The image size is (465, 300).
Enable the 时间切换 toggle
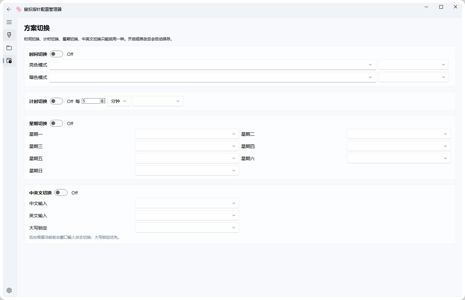tap(56, 54)
